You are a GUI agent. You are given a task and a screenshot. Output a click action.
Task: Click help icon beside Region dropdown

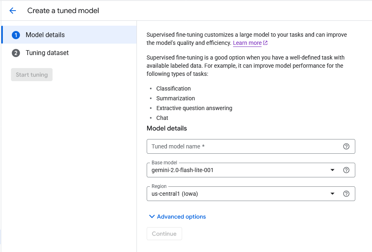pos(346,194)
